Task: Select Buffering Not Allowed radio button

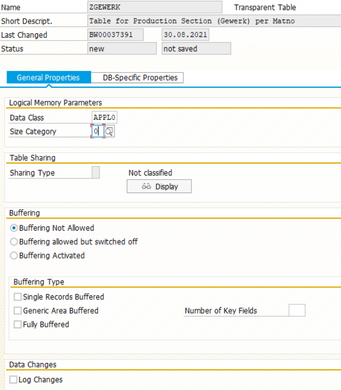Action: pyautogui.click(x=14, y=228)
